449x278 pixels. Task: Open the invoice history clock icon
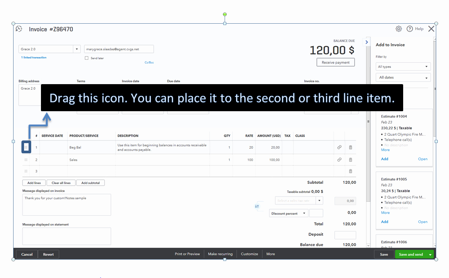19,29
